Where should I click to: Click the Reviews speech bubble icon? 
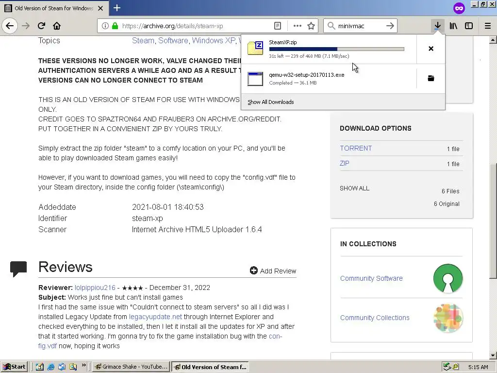coord(18,269)
